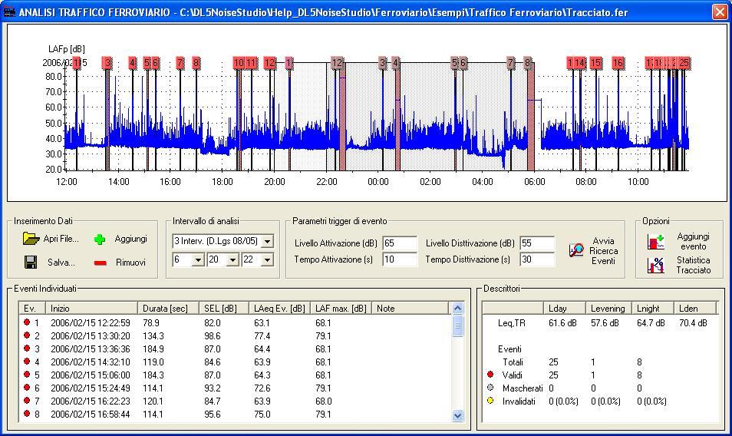Click the Statistica Tracciato icon
This screenshot has width=732, height=436.
pyautogui.click(x=655, y=265)
